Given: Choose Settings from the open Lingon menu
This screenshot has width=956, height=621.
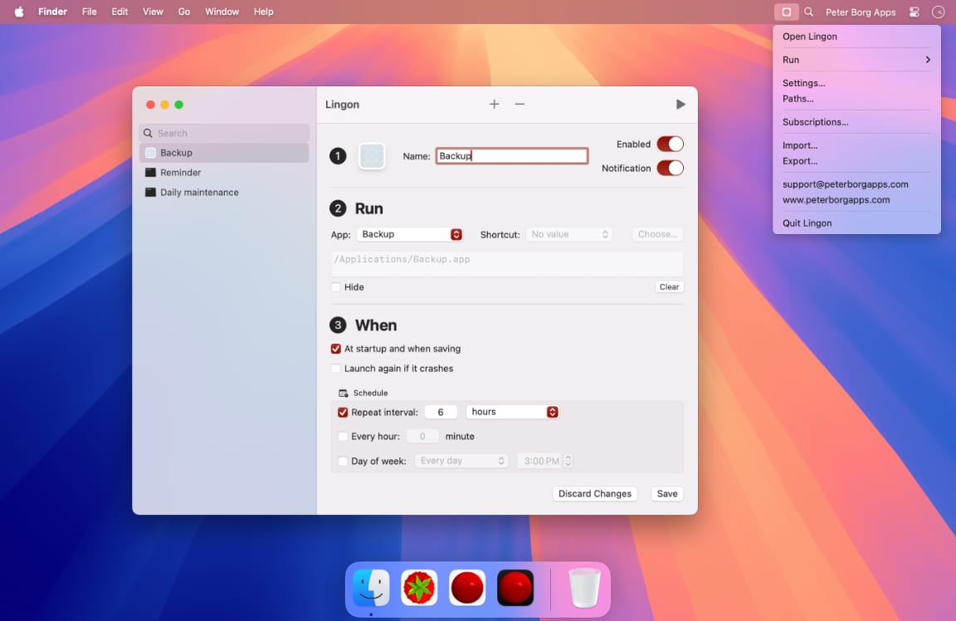Looking at the screenshot, I should tap(803, 83).
